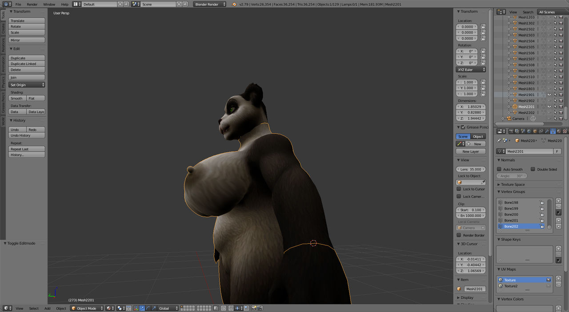Open the Blender Render engine dropdown

click(210, 4)
